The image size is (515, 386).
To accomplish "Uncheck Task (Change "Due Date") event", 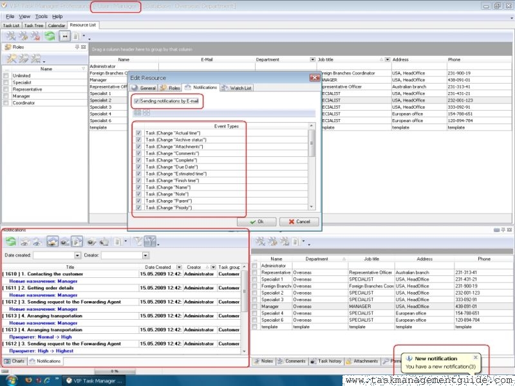I will click(138, 167).
